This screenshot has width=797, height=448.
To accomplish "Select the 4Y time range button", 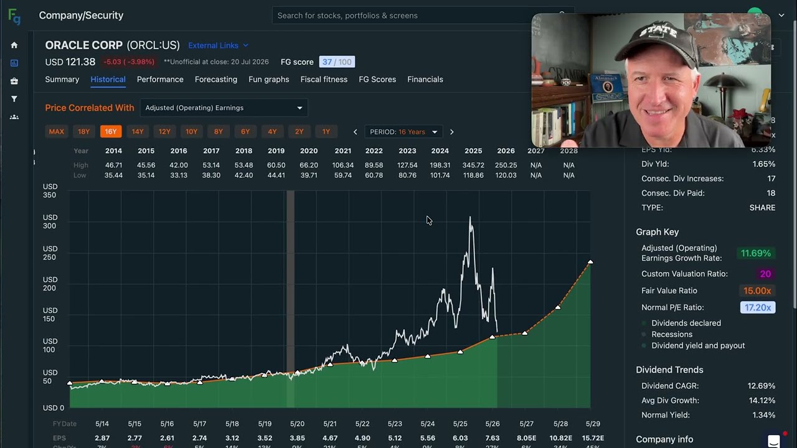I will point(272,131).
